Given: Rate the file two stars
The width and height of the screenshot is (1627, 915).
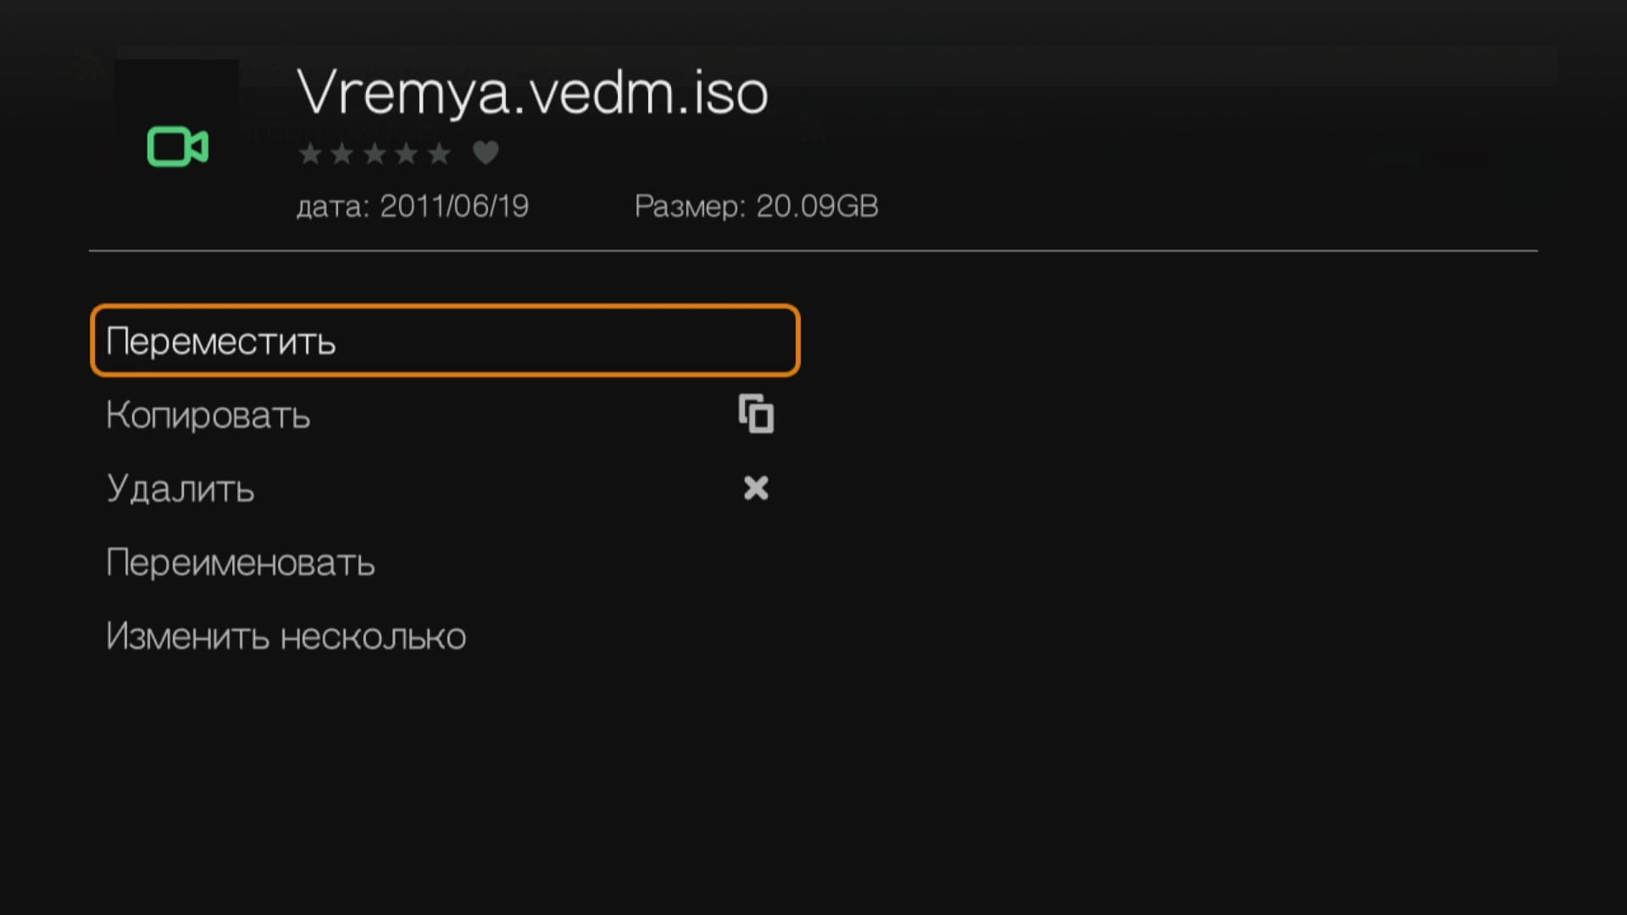Looking at the screenshot, I should pos(342,153).
